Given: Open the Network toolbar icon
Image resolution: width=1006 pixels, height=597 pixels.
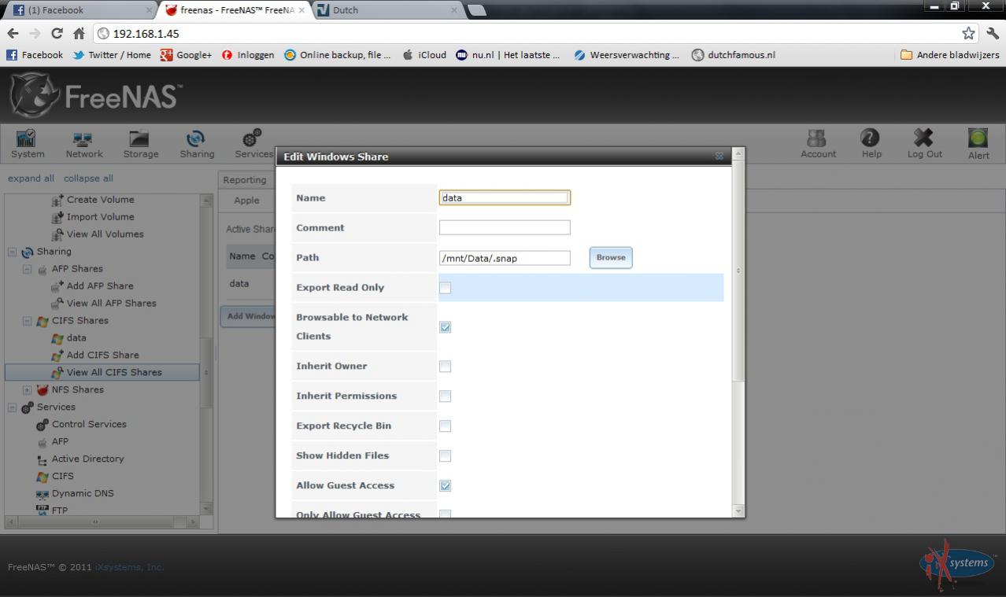Looking at the screenshot, I should click(x=84, y=144).
